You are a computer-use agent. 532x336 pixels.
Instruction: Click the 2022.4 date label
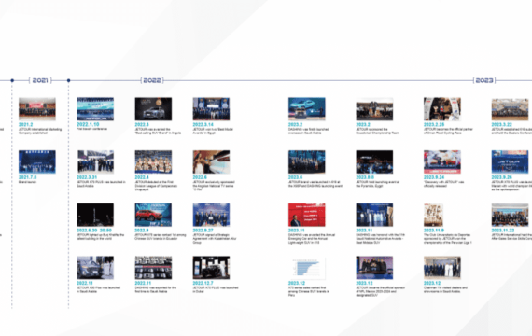[x=142, y=177]
